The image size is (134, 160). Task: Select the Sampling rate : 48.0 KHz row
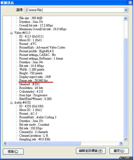click(x=35, y=139)
